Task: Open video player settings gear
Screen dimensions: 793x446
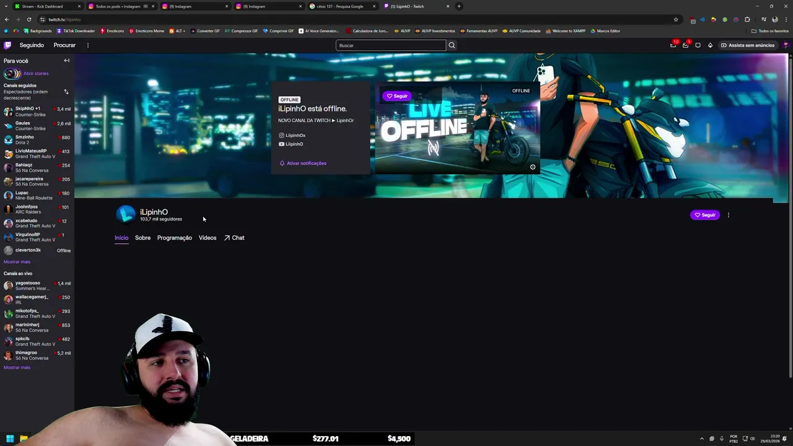Action: (x=532, y=167)
